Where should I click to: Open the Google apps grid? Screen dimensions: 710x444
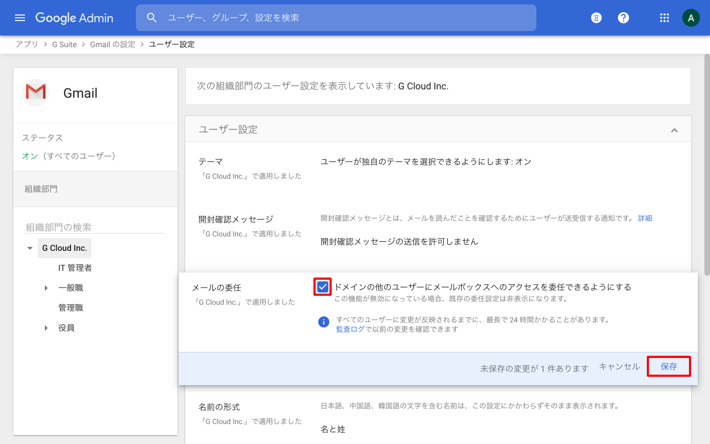click(665, 18)
